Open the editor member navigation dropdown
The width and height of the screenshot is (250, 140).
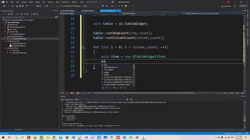212,14
